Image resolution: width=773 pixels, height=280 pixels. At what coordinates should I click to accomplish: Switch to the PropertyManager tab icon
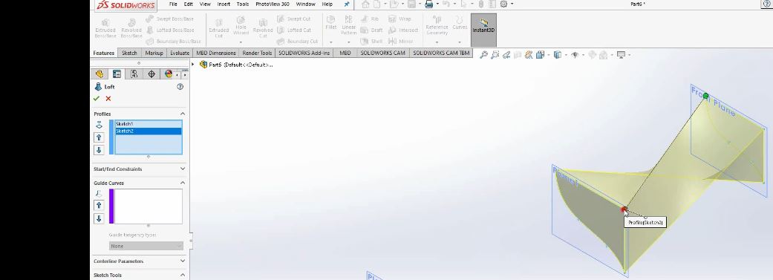[x=117, y=74]
